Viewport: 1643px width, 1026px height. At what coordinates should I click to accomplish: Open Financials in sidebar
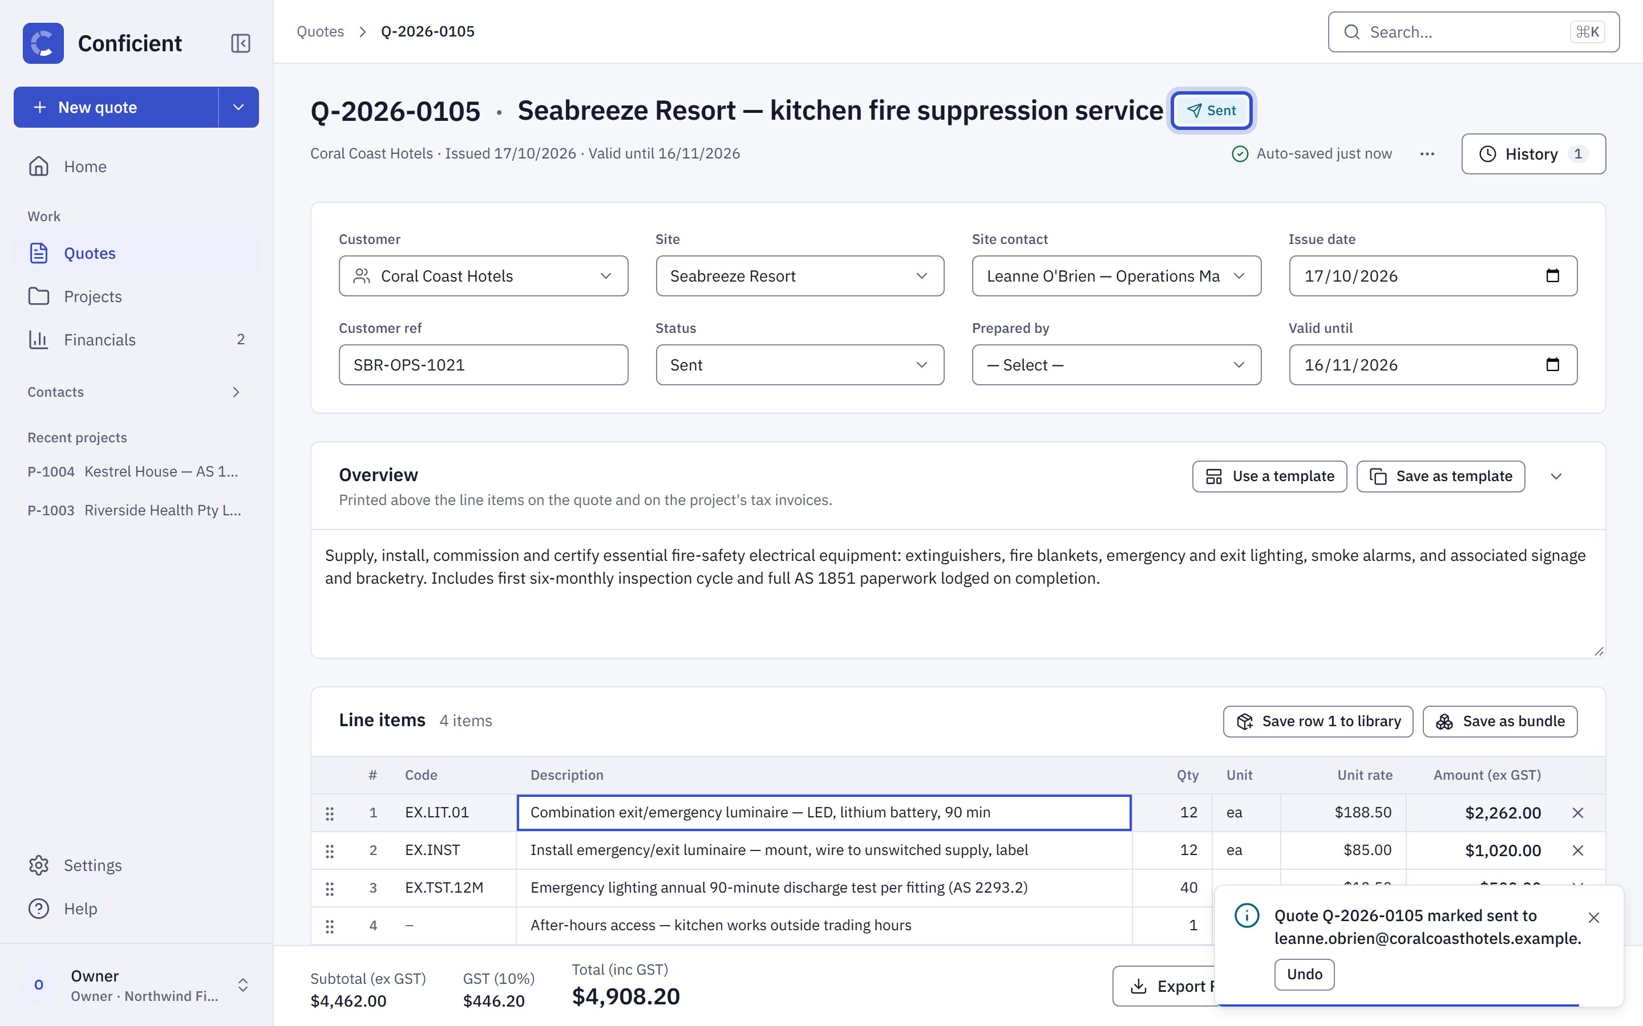(136, 340)
